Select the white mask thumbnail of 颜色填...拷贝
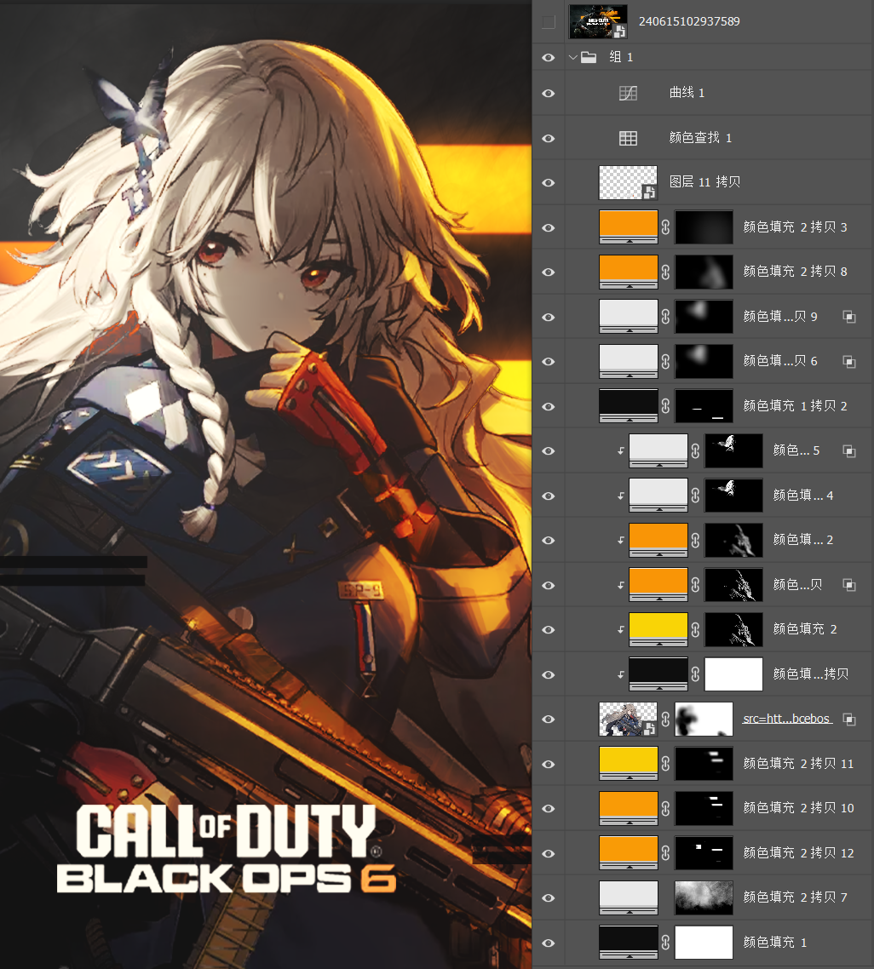The height and width of the screenshot is (969, 874). [x=733, y=674]
